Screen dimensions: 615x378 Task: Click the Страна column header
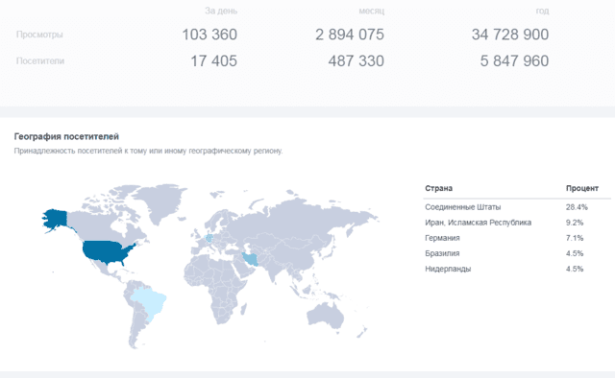click(438, 188)
